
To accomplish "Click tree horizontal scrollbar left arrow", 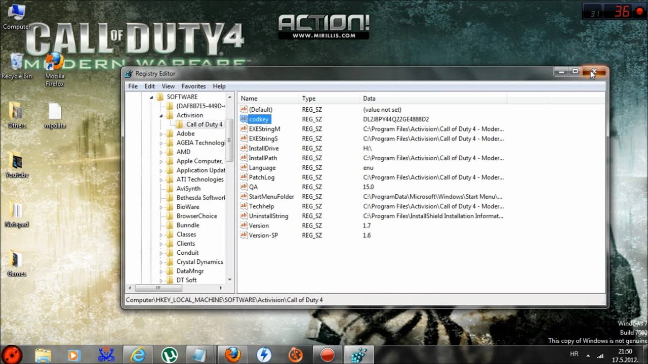I will point(130,288).
